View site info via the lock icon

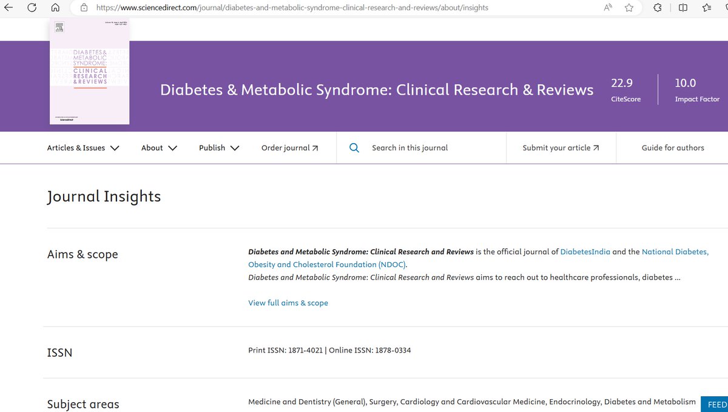(x=84, y=8)
